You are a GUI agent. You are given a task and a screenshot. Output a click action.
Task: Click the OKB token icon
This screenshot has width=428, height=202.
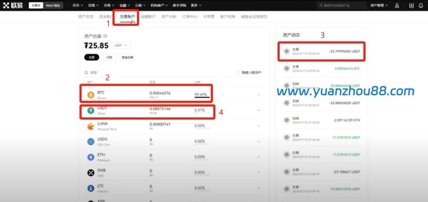point(90,172)
